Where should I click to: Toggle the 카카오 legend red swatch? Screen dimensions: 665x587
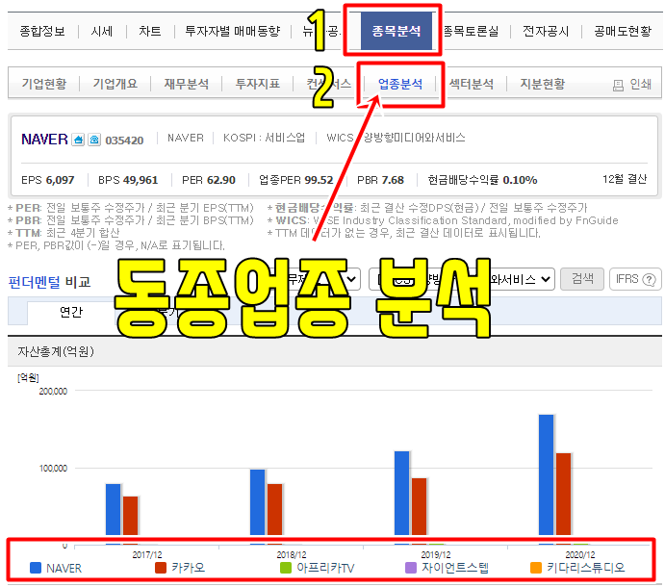pos(161,568)
